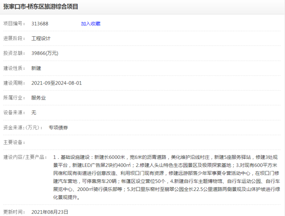285x216 pixels.
Task: Select industry value 服务业
Action: tap(39, 98)
